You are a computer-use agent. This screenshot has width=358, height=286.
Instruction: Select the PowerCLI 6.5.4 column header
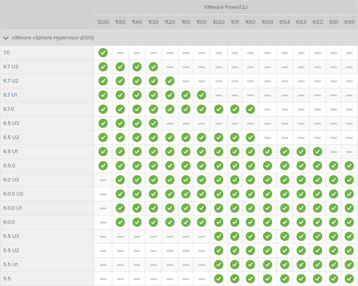click(284, 22)
